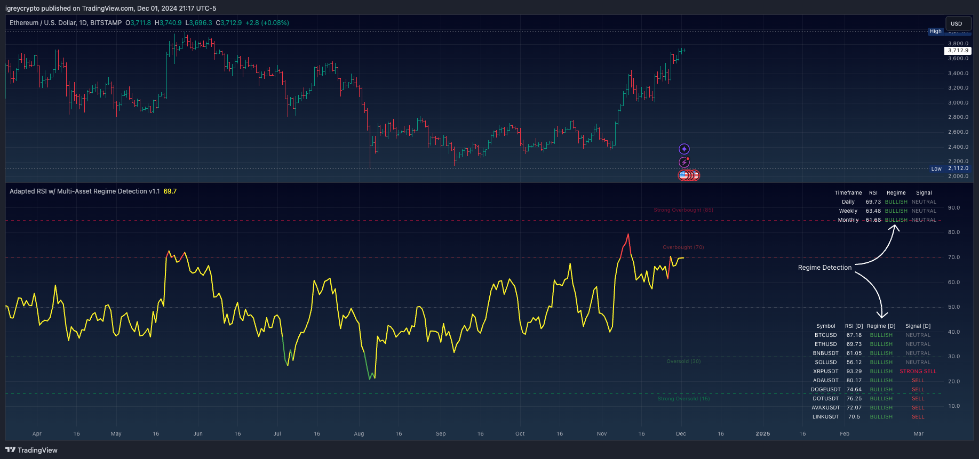Click the rightmost US flag economic event icon

[x=695, y=175]
